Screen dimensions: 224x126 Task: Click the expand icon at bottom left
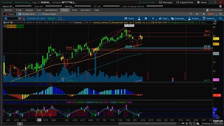click(x=20, y=124)
